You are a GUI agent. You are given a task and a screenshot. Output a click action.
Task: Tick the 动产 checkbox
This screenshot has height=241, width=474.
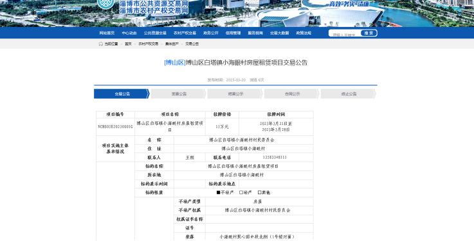coord(241,192)
